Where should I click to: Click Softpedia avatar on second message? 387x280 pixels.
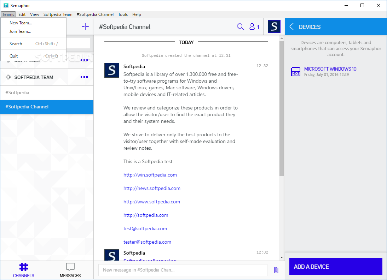[112, 255]
